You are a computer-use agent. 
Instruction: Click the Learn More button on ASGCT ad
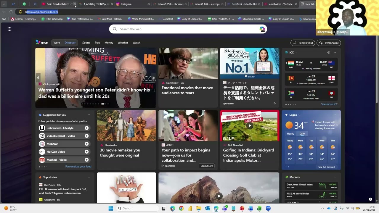(207, 166)
